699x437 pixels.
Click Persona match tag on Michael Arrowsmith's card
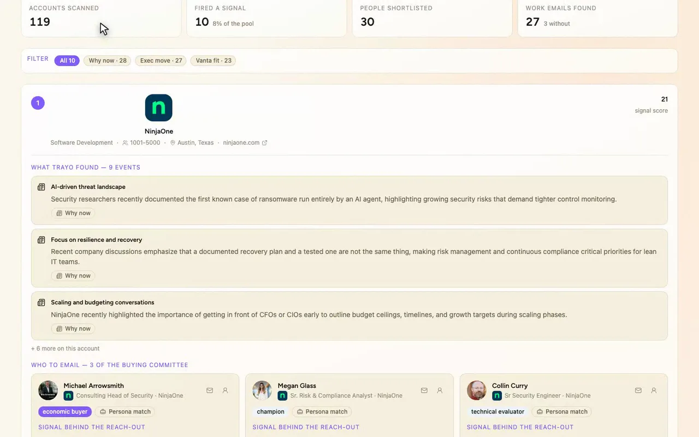click(x=125, y=412)
